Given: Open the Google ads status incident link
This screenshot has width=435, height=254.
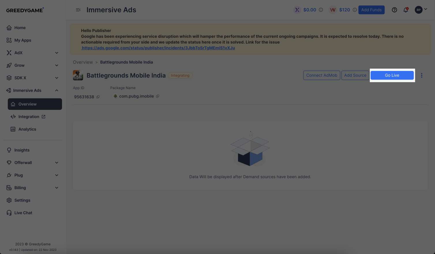Looking at the screenshot, I should (158, 48).
